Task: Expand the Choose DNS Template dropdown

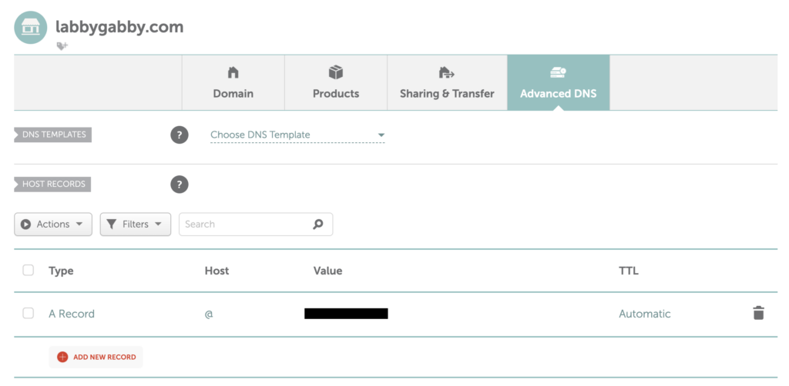Action: pos(297,135)
